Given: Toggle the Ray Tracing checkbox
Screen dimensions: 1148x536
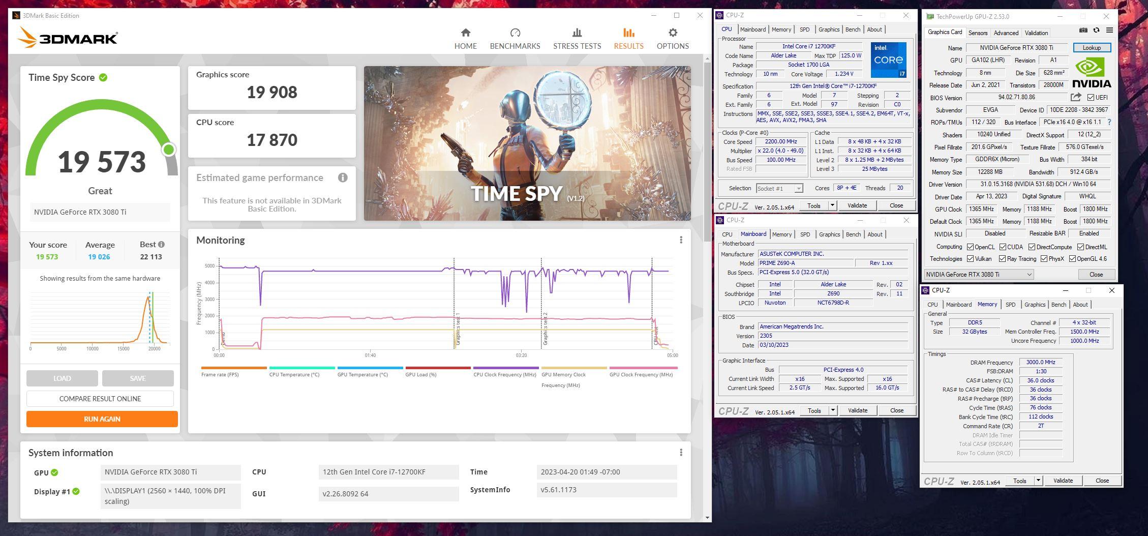Looking at the screenshot, I should pos(1003,259).
